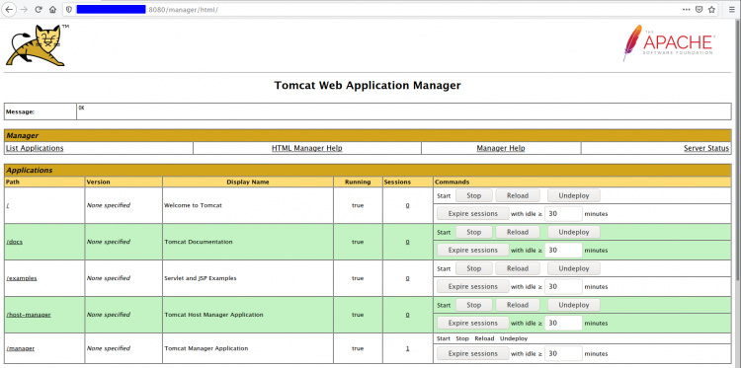
Task: Click the idle minutes field for /manager
Action: (563, 353)
